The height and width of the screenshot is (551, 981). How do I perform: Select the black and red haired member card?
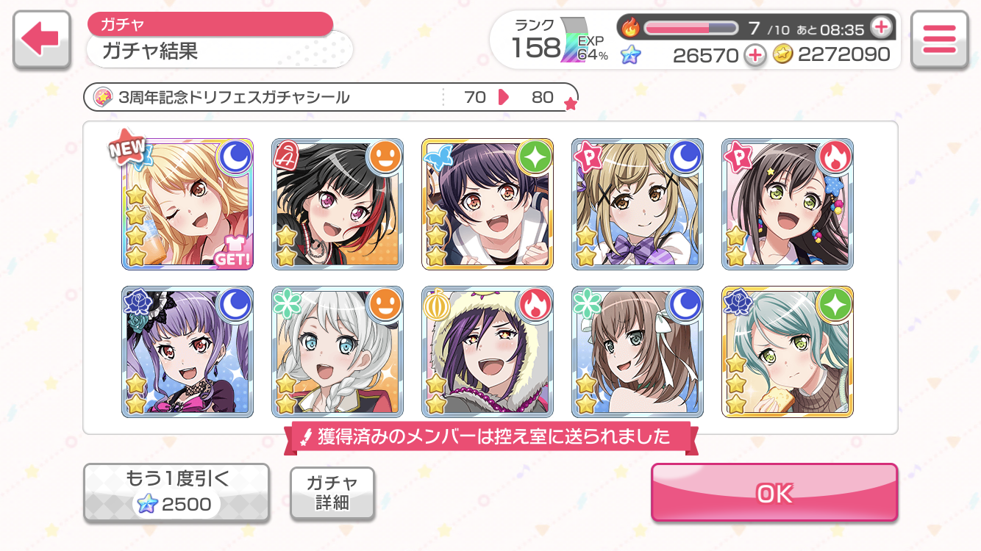click(x=338, y=204)
